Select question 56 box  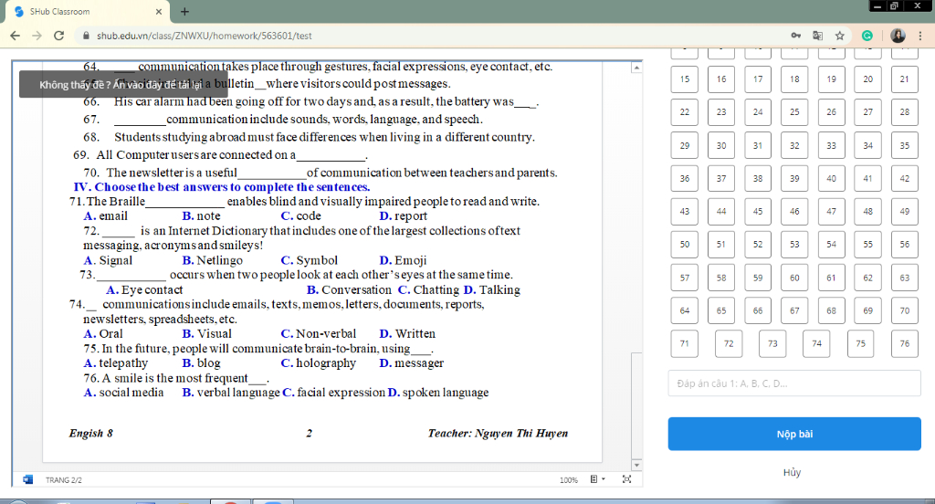[x=905, y=245]
